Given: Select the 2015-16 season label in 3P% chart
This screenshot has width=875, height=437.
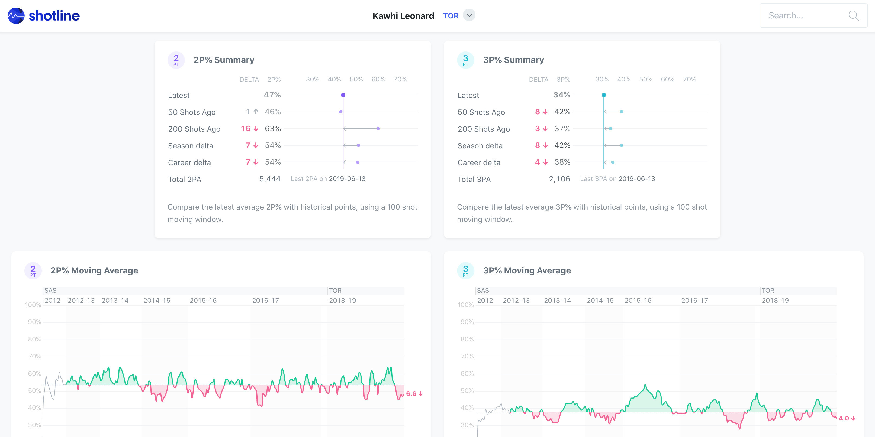Looking at the screenshot, I should point(638,300).
